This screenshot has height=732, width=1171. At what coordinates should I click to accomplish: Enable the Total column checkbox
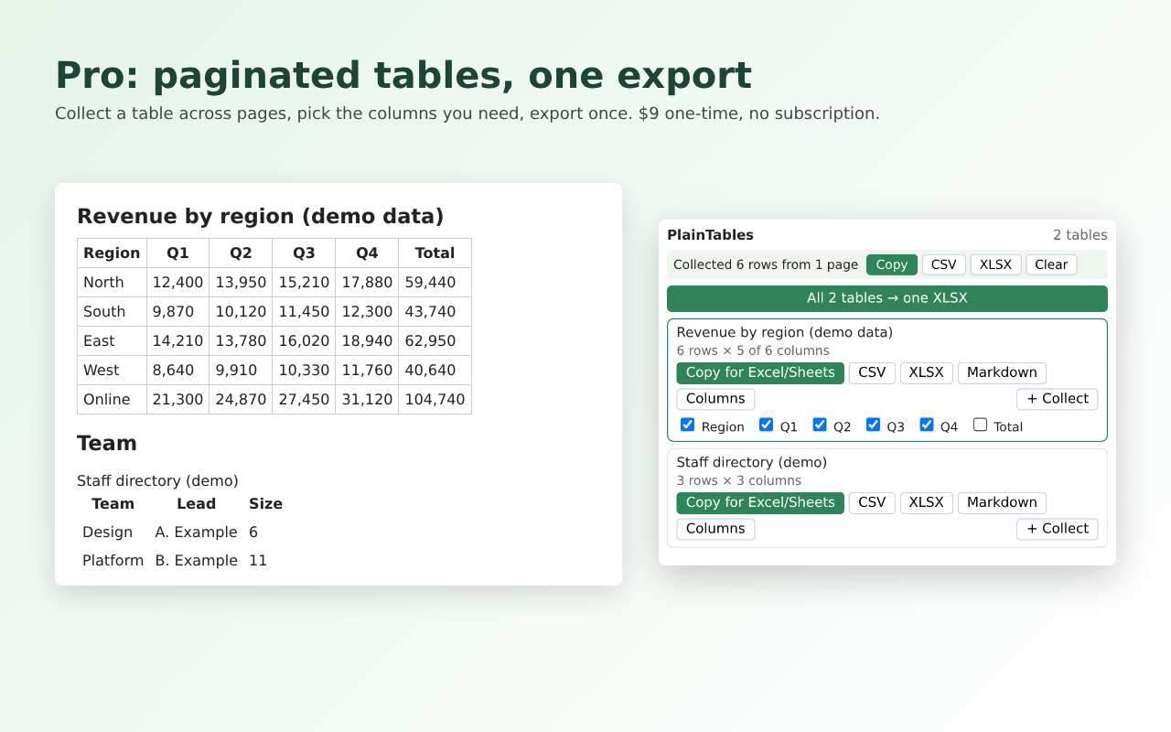click(x=980, y=425)
